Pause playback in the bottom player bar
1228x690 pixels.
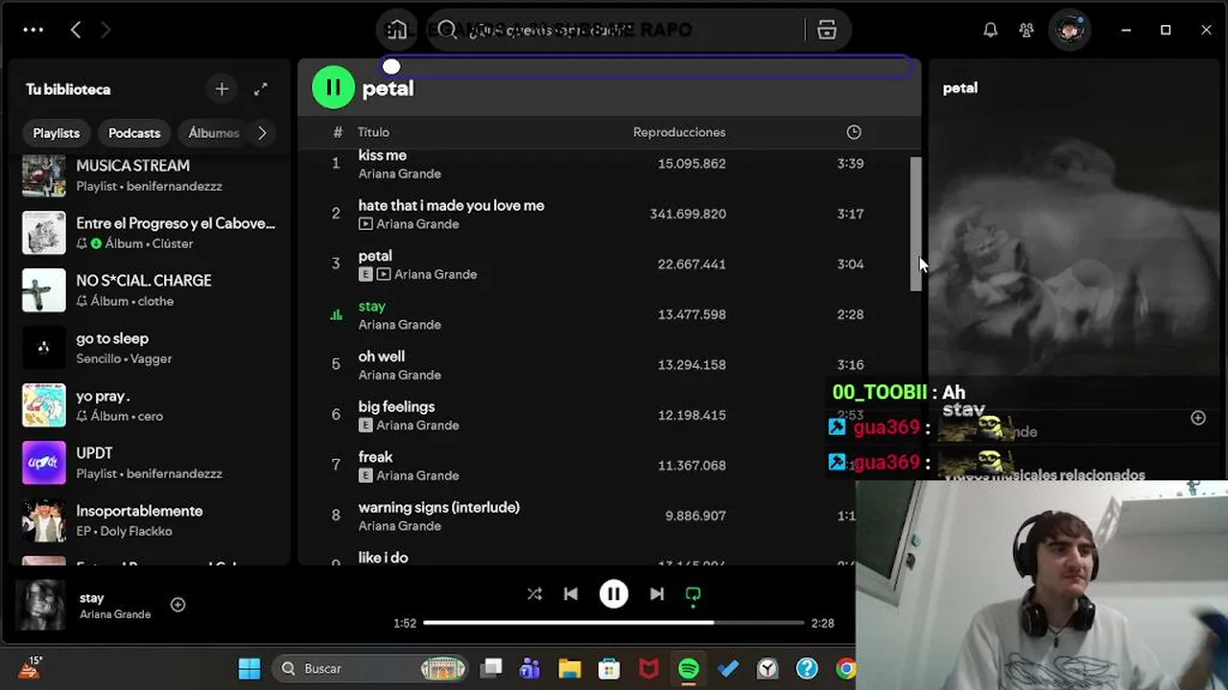pyautogui.click(x=614, y=594)
